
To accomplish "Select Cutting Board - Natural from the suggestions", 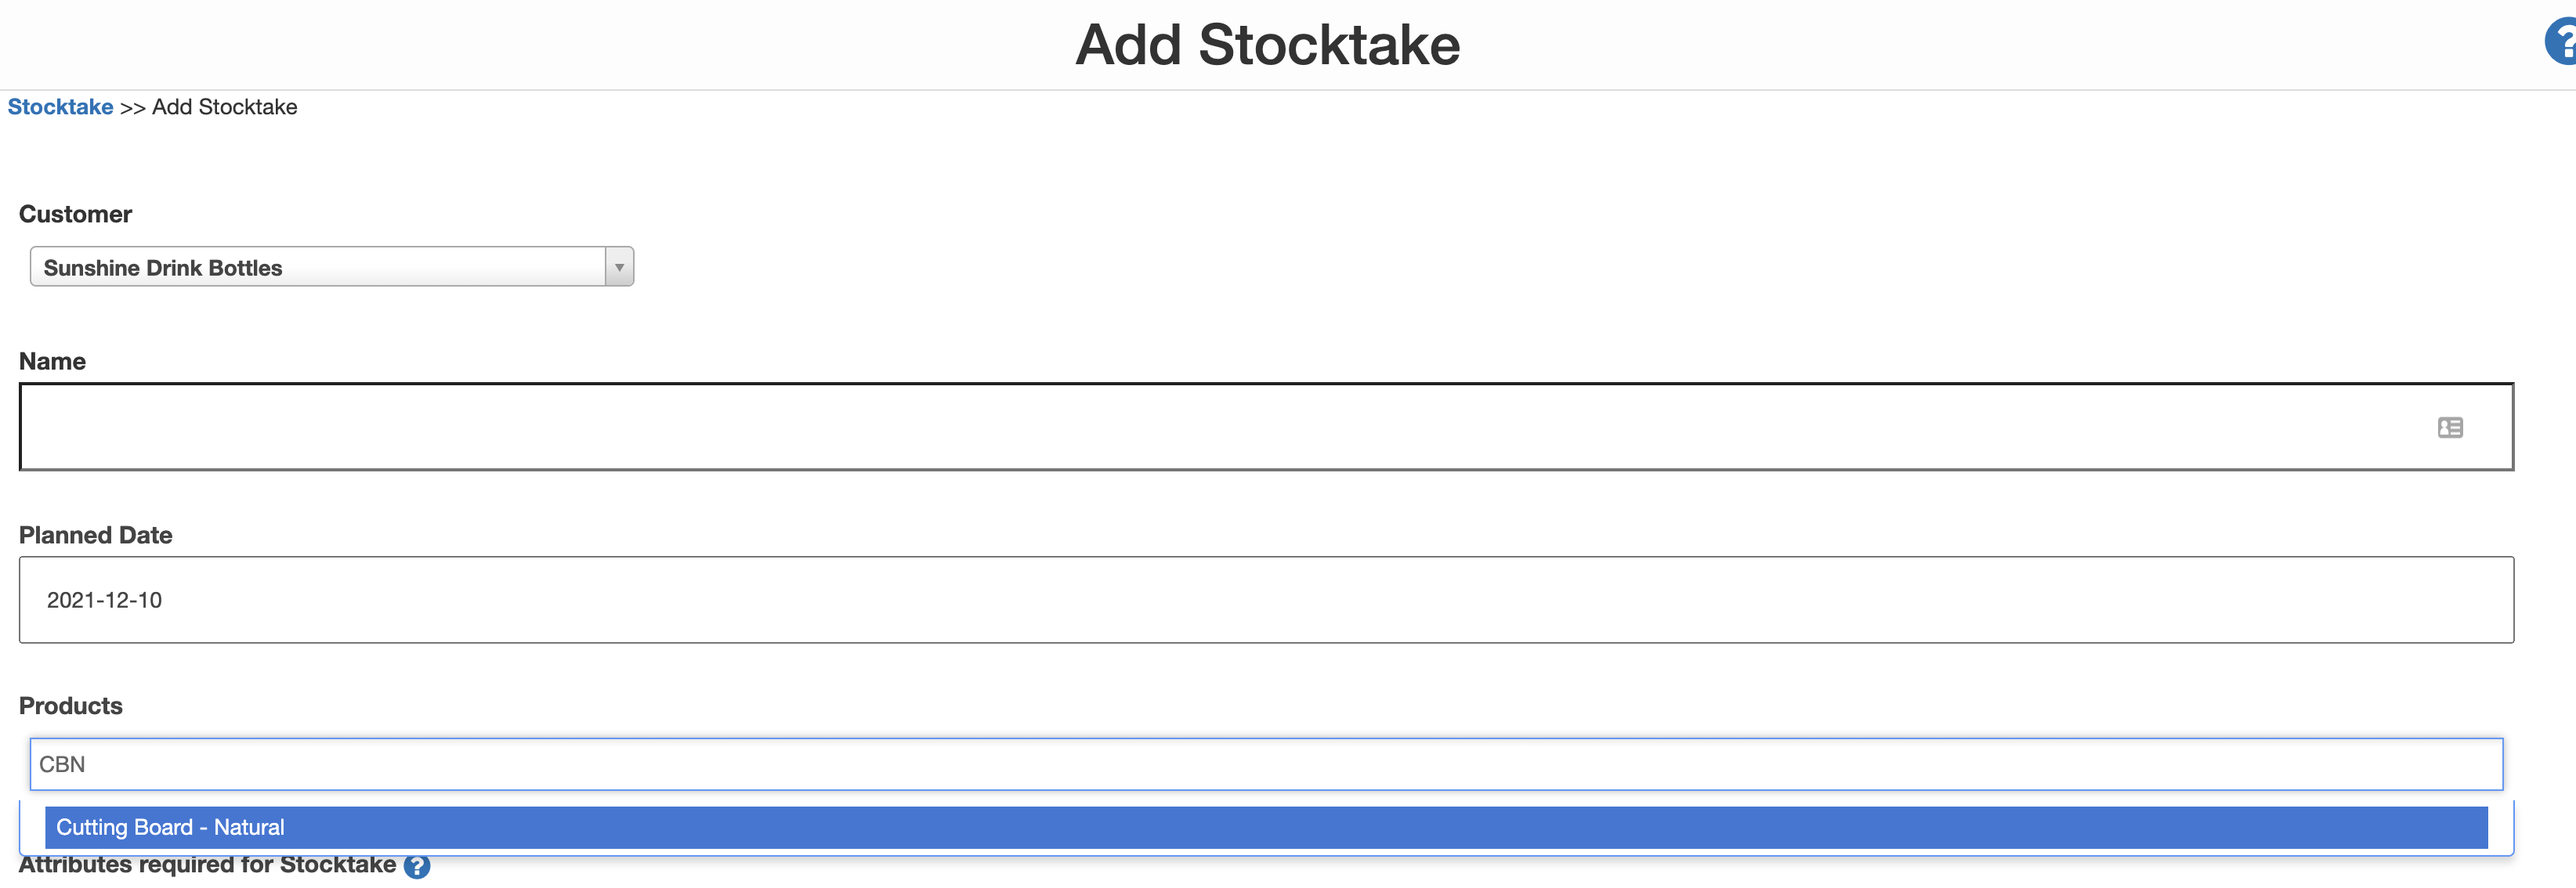I will 1265,827.
